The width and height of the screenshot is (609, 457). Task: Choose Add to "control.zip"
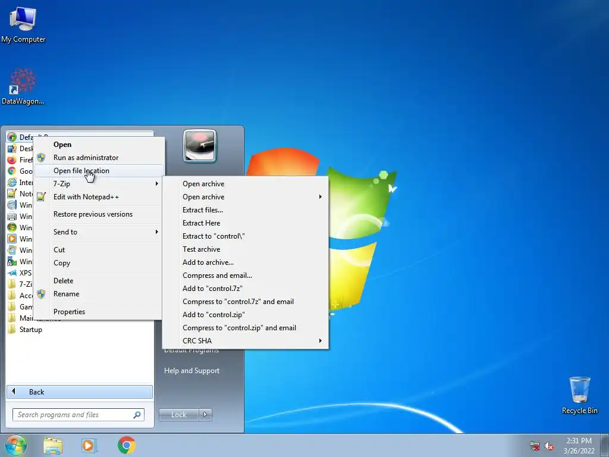[x=246, y=315]
